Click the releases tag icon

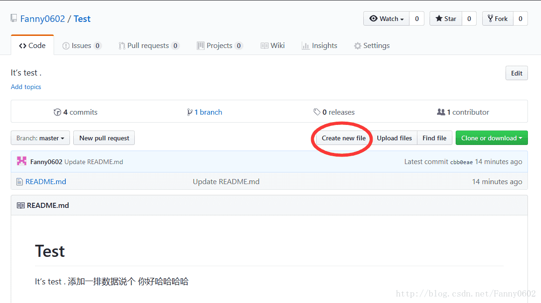click(317, 112)
